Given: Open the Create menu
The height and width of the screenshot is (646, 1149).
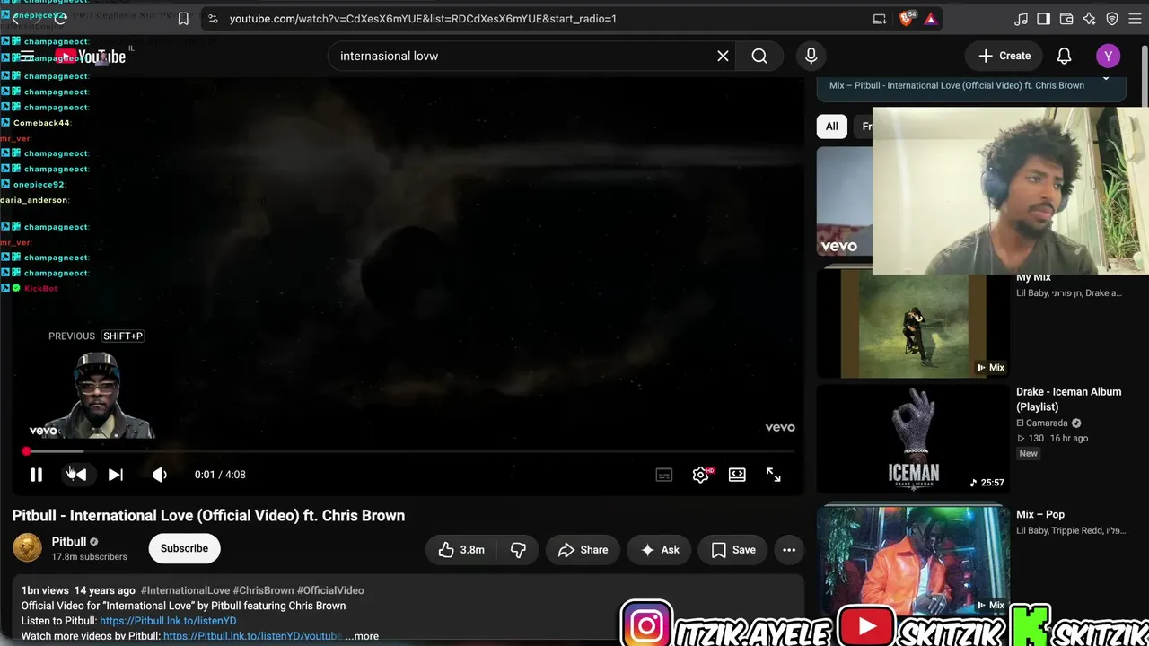Looking at the screenshot, I should pyautogui.click(x=1004, y=56).
